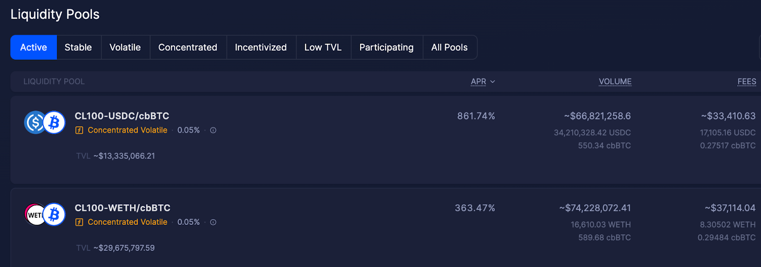The height and width of the screenshot is (267, 761).
Task: Open the CL100-USDC/cbBTC pool link
Action: click(x=122, y=116)
